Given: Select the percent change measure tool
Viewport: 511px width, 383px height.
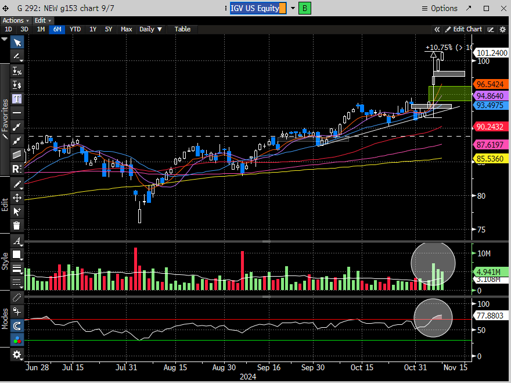Looking at the screenshot, I should [17, 71].
